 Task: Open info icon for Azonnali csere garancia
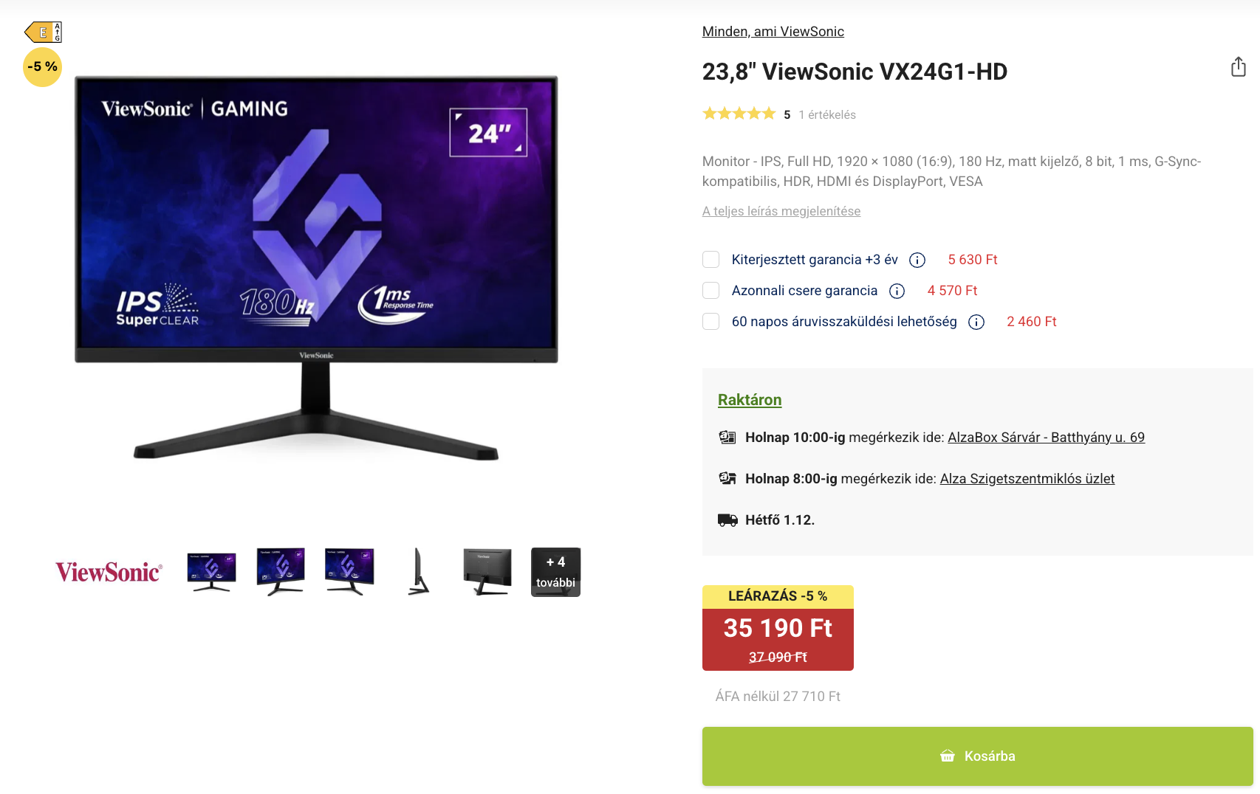point(897,291)
